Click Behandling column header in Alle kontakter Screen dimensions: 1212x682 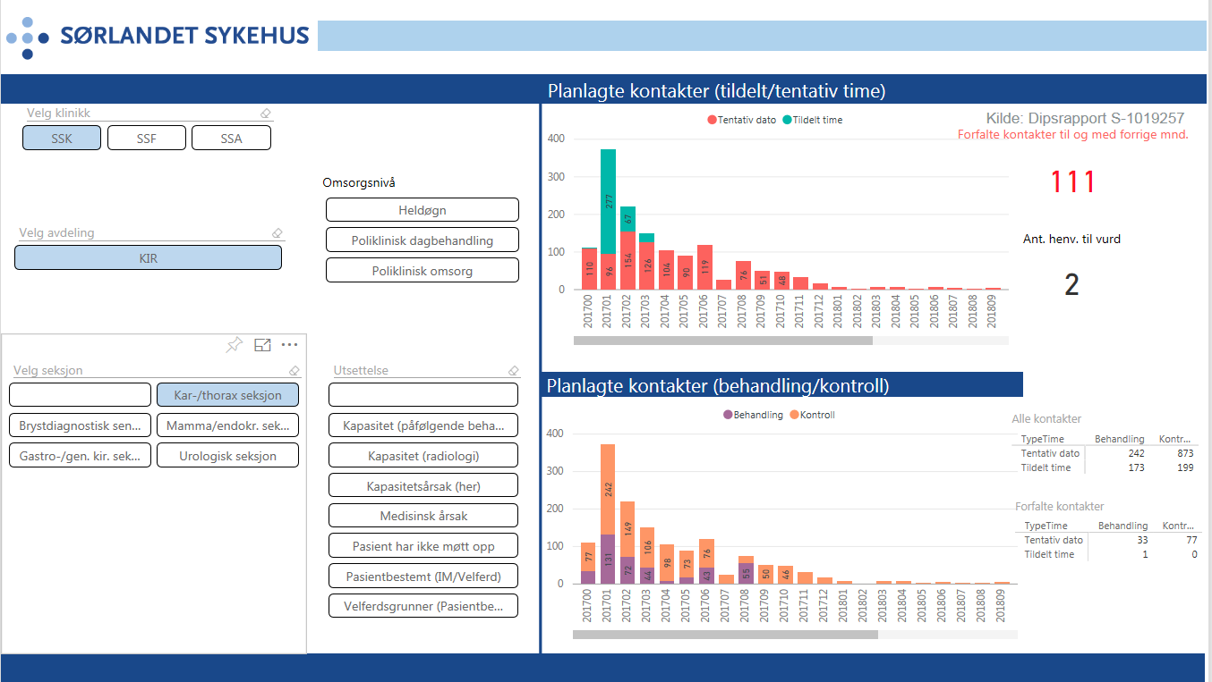[1119, 439]
